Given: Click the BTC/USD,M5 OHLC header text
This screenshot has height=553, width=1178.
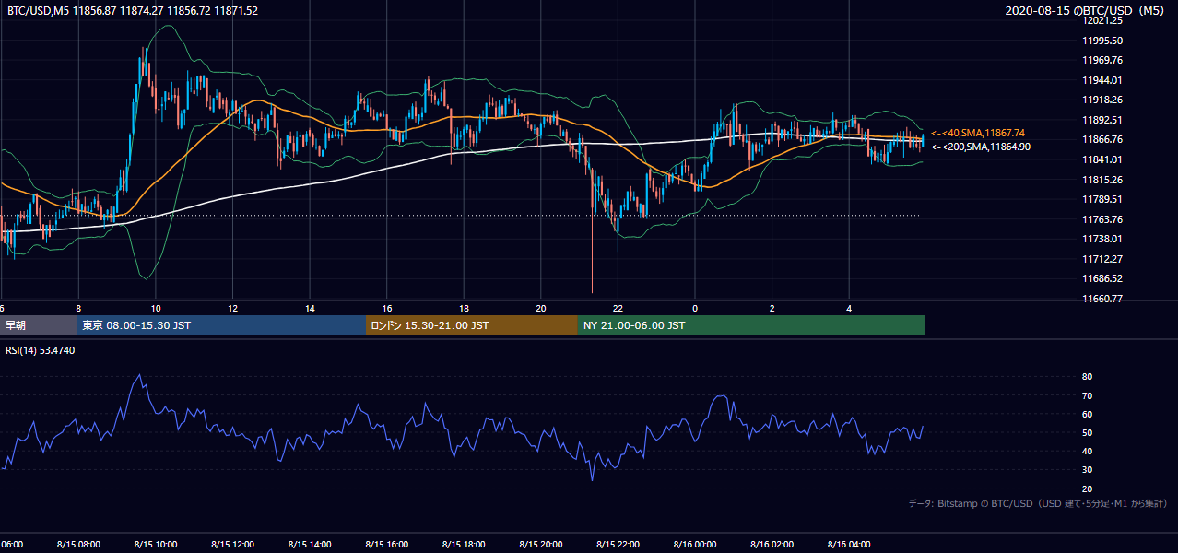Looking at the screenshot, I should [133, 10].
